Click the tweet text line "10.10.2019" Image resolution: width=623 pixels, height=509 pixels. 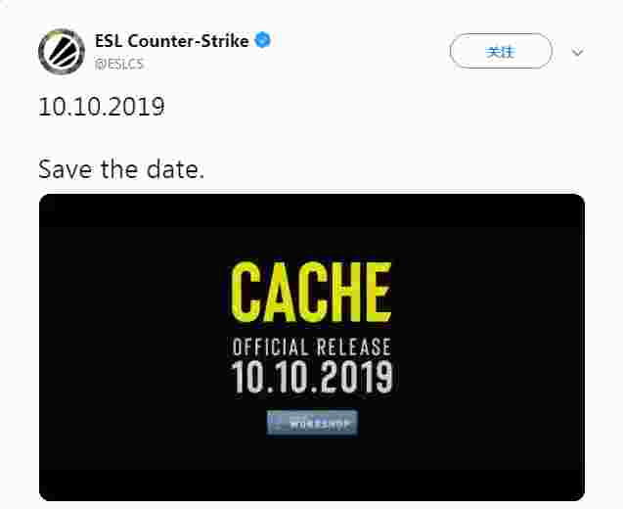(x=101, y=107)
